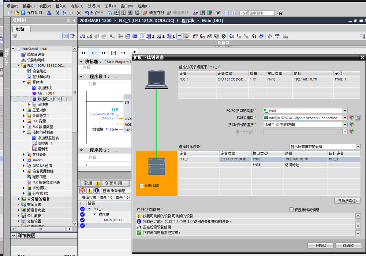This screenshot has width=366, height=256.
Task: Click the open branch icon
Action: 123,53
